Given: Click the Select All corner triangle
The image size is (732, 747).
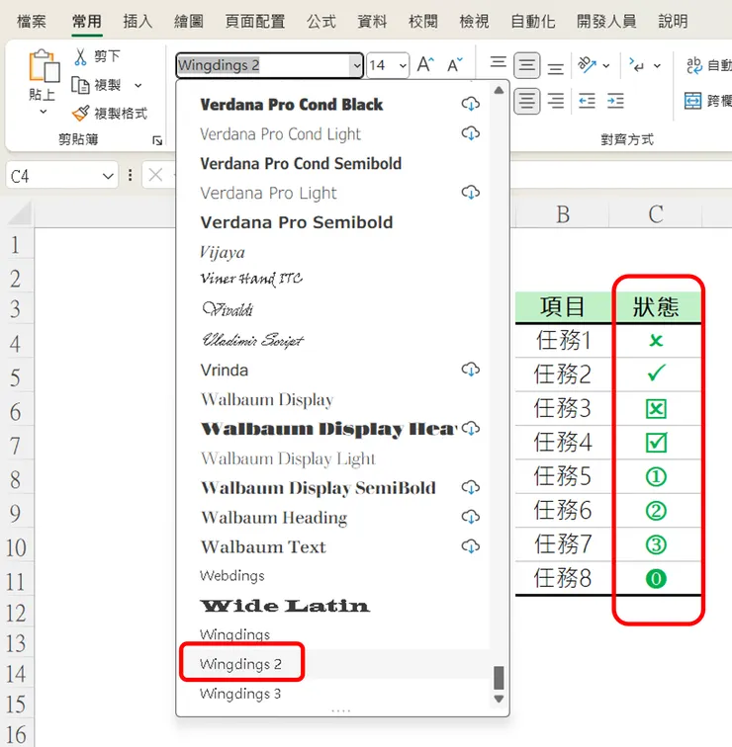Looking at the screenshot, I should [20, 213].
